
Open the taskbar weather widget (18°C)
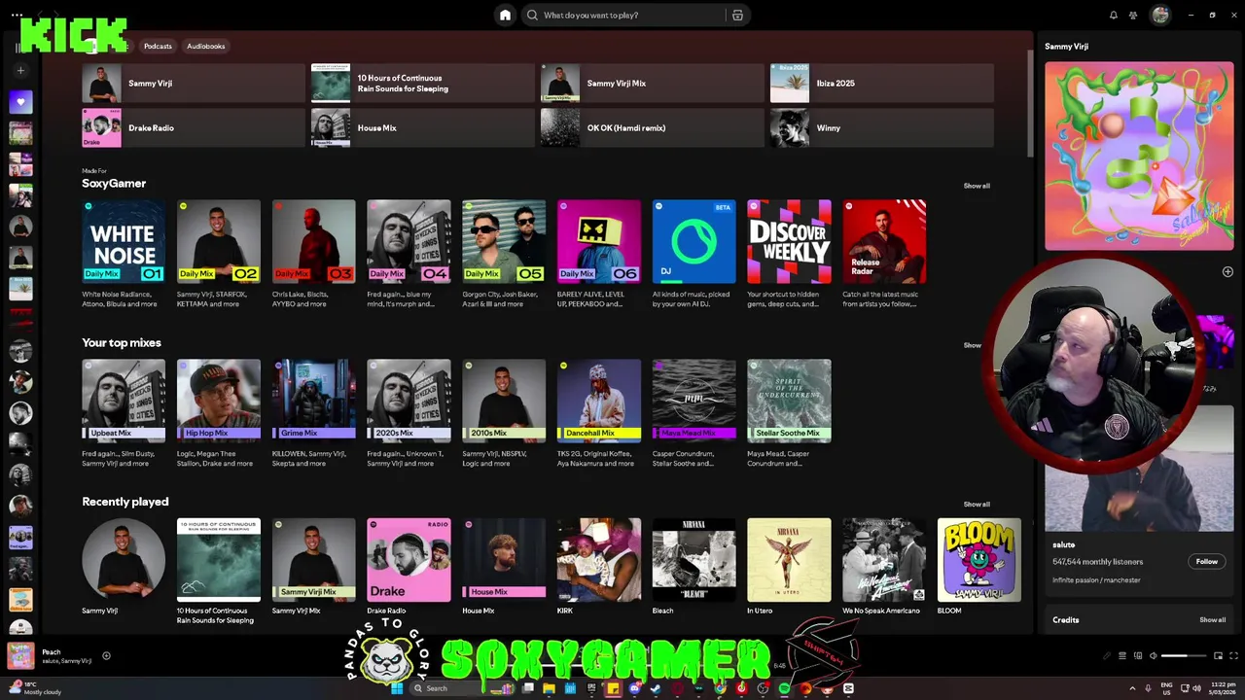tap(37, 688)
